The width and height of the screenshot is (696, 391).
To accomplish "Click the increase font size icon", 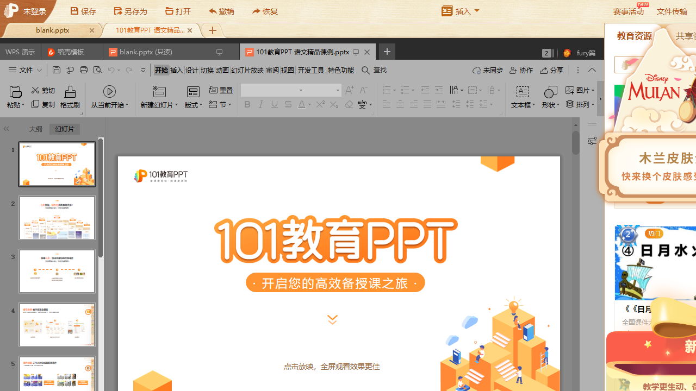I will click(x=349, y=90).
